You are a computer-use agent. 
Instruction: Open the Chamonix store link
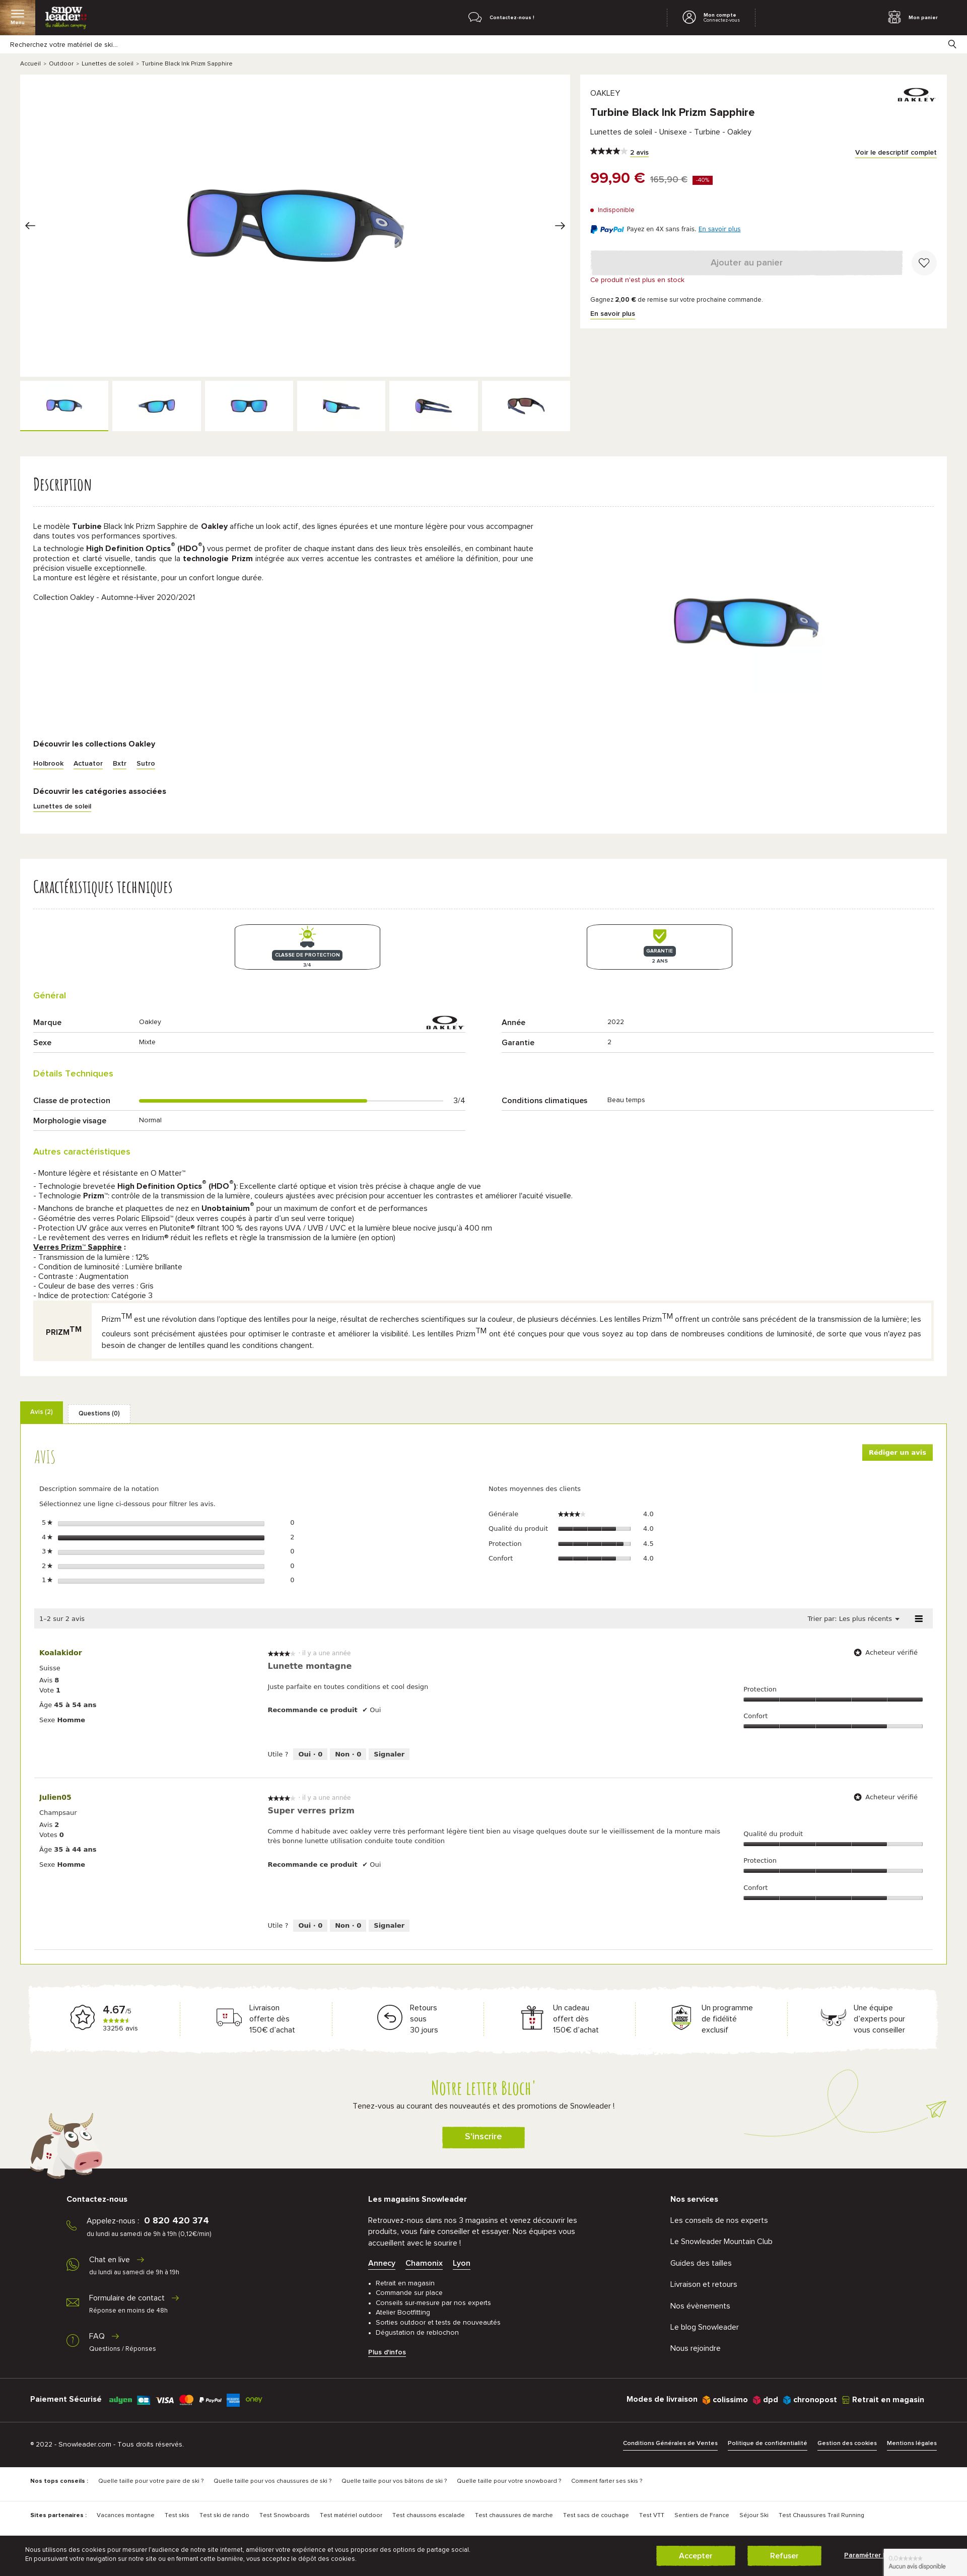(x=424, y=2263)
